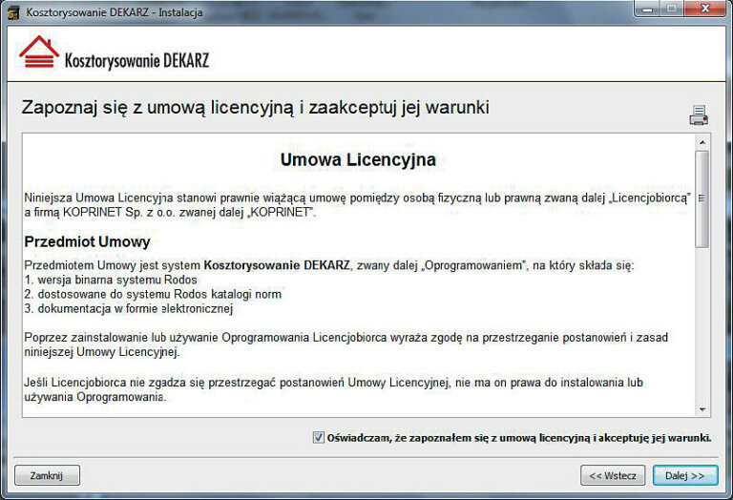Click the paragraph starting 'Niniejsza Umowa Licencyjna'
The height and width of the screenshot is (500, 733).
(358, 204)
